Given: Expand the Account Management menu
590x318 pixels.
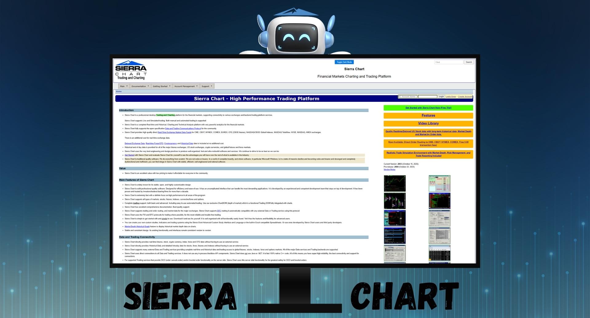Looking at the screenshot, I should pyautogui.click(x=186, y=86).
